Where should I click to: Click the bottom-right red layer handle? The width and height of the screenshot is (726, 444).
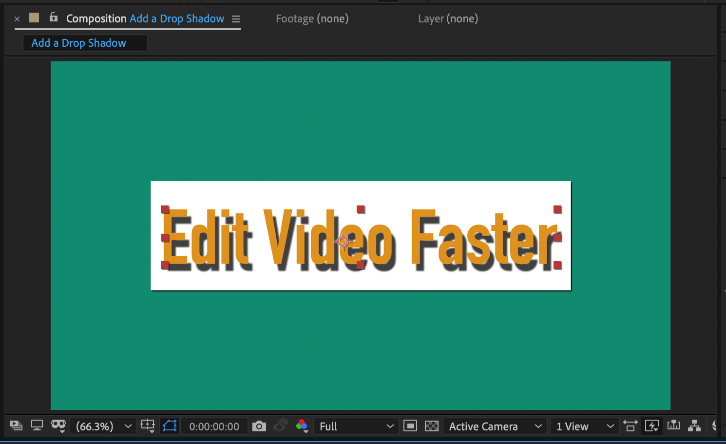click(557, 265)
